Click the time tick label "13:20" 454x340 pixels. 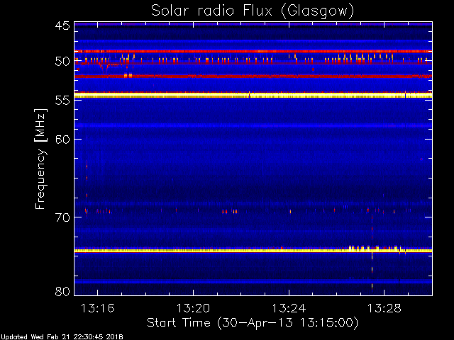click(193, 308)
